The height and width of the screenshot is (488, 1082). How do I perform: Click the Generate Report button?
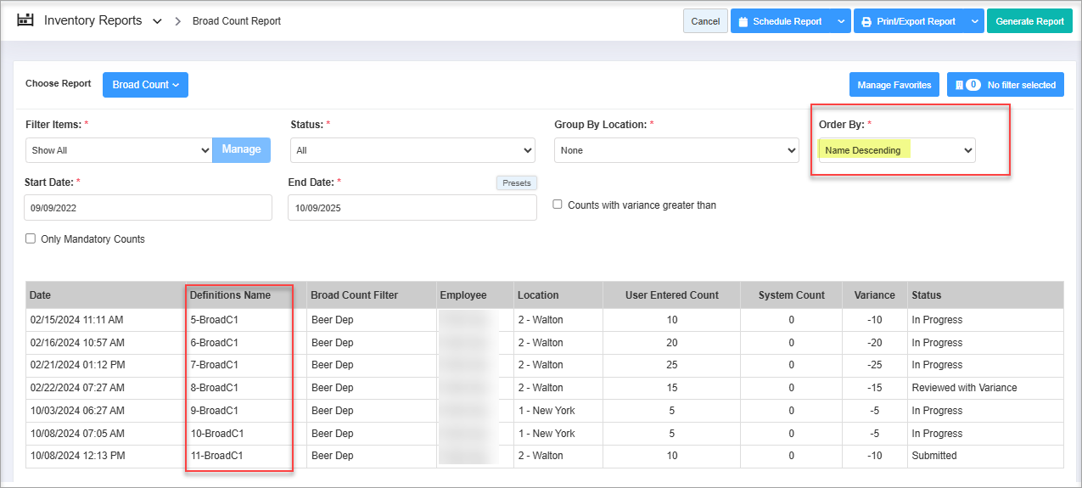[x=1029, y=22]
